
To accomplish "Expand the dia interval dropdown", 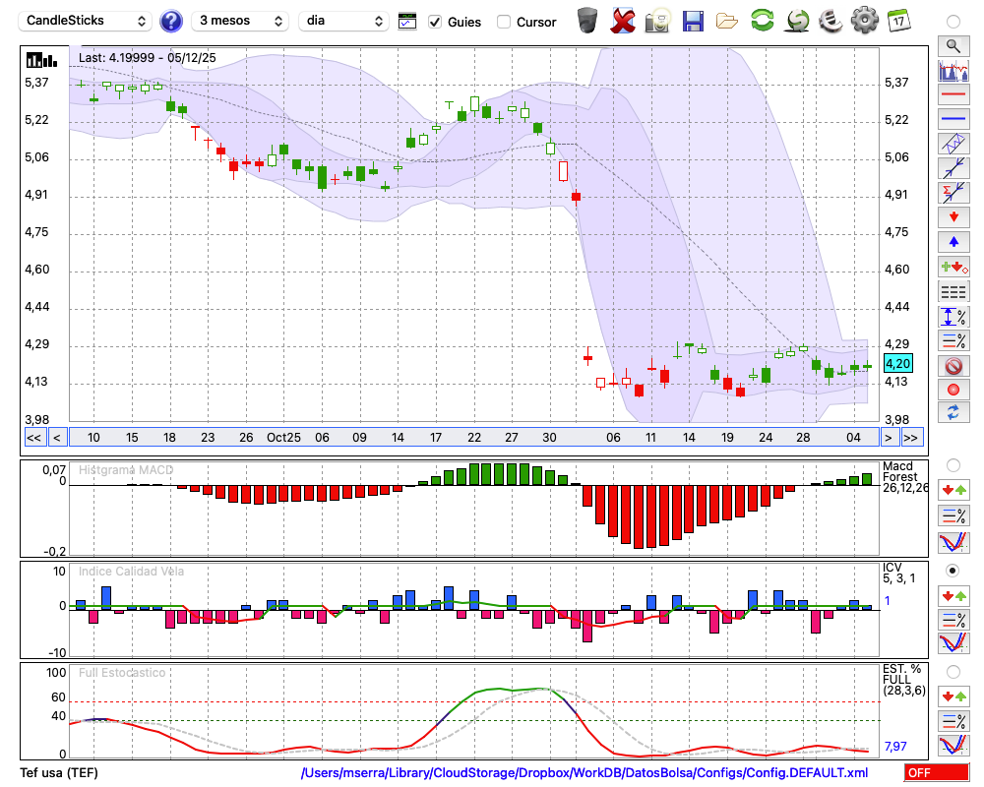I will pos(343,21).
